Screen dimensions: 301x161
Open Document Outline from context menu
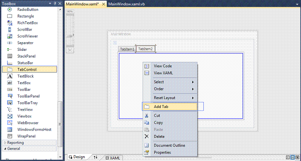coord(170,145)
